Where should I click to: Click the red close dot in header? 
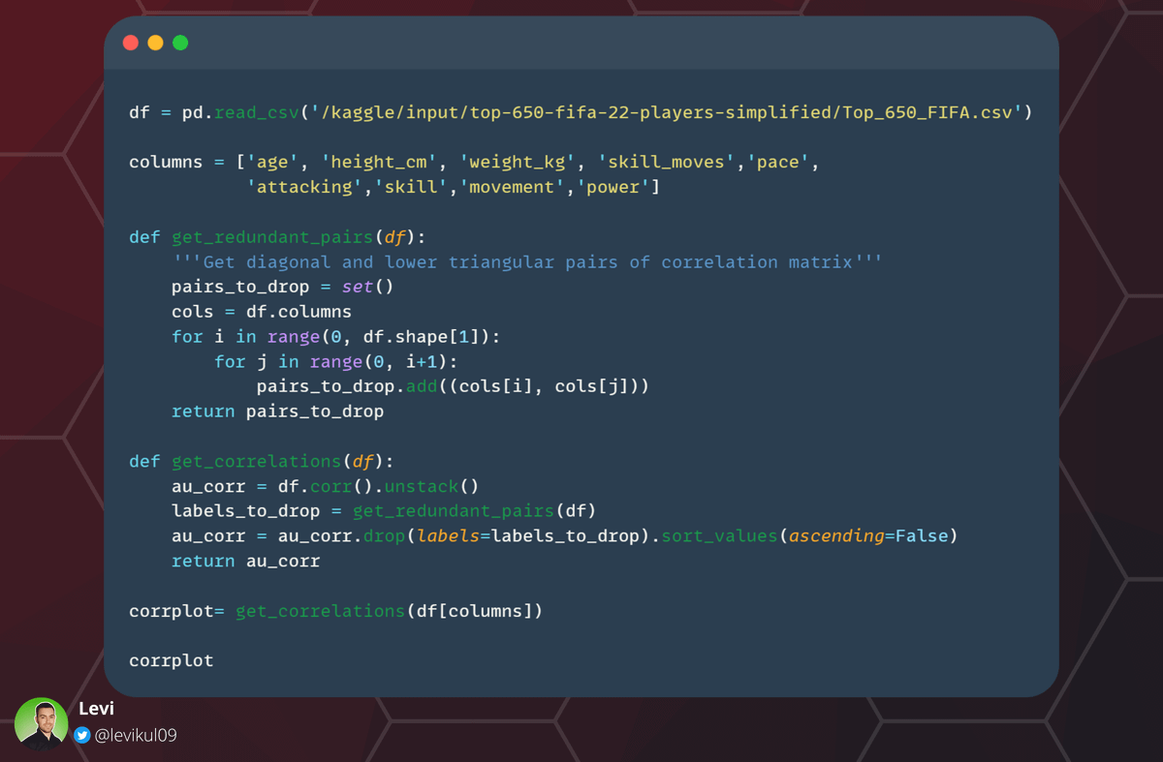click(131, 43)
